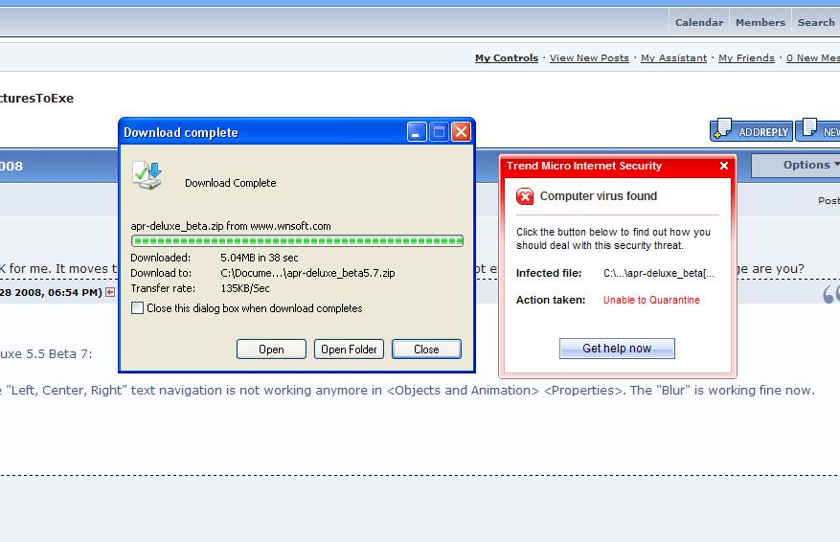This screenshot has width=840, height=542.
Task: Click Open Folder in download dialog
Action: (x=349, y=350)
